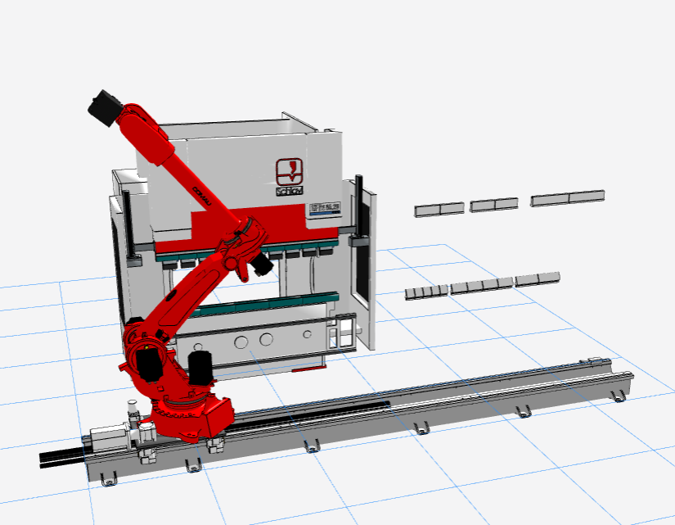Click the middle upper tool segment group
This screenshot has height=525, width=675.
click(493, 204)
